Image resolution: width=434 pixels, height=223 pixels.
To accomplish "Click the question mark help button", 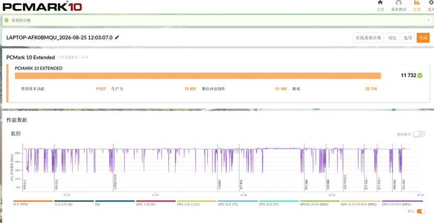I will pyautogui.click(x=428, y=20).
